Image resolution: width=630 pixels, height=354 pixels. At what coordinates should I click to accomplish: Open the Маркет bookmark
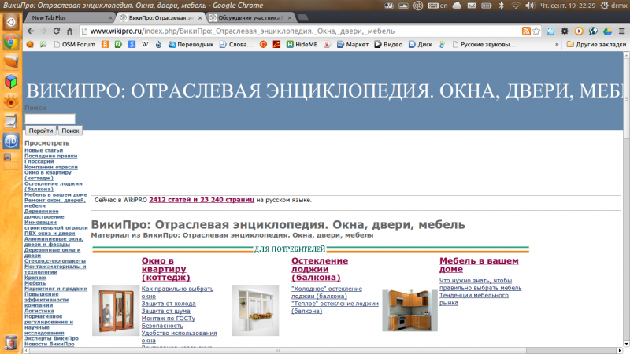tap(353, 45)
